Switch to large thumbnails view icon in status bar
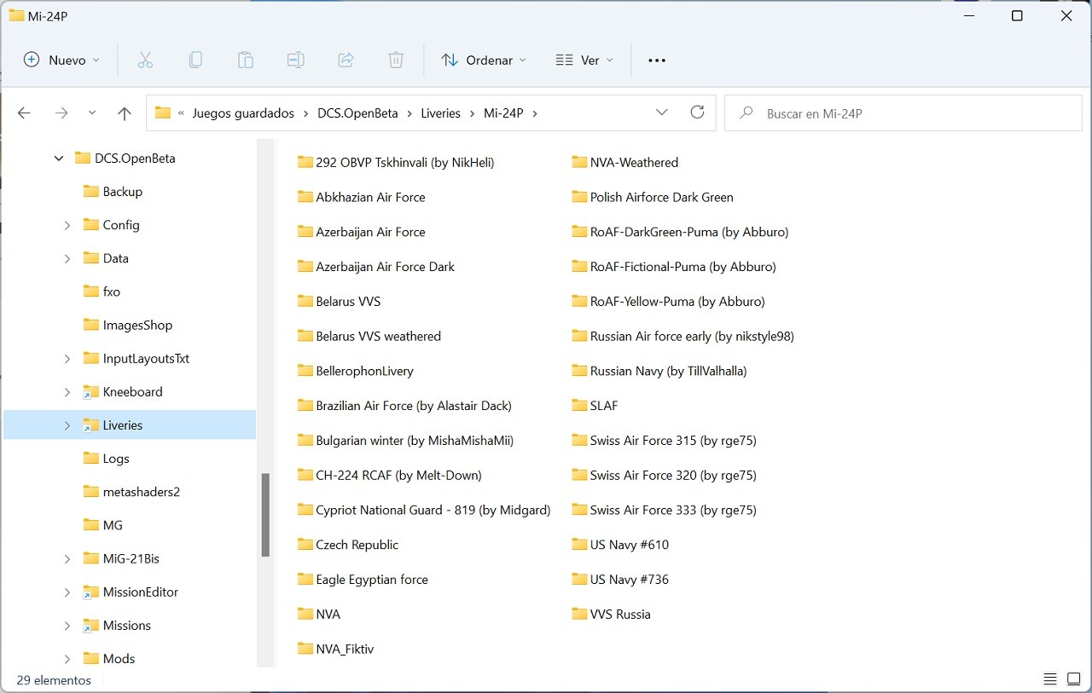The width and height of the screenshot is (1092, 693). click(x=1074, y=679)
